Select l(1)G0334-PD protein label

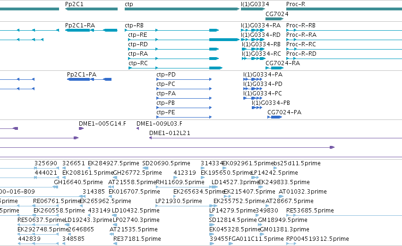coord(263,84)
